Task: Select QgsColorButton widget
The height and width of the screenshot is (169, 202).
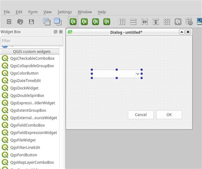Action: (x=29, y=73)
